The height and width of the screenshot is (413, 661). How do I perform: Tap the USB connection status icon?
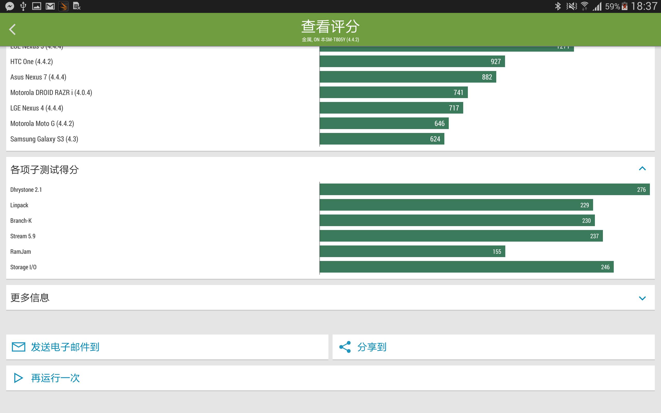(23, 6)
